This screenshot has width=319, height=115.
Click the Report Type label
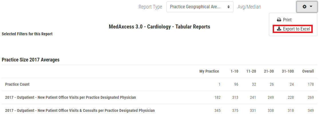(x=150, y=7)
